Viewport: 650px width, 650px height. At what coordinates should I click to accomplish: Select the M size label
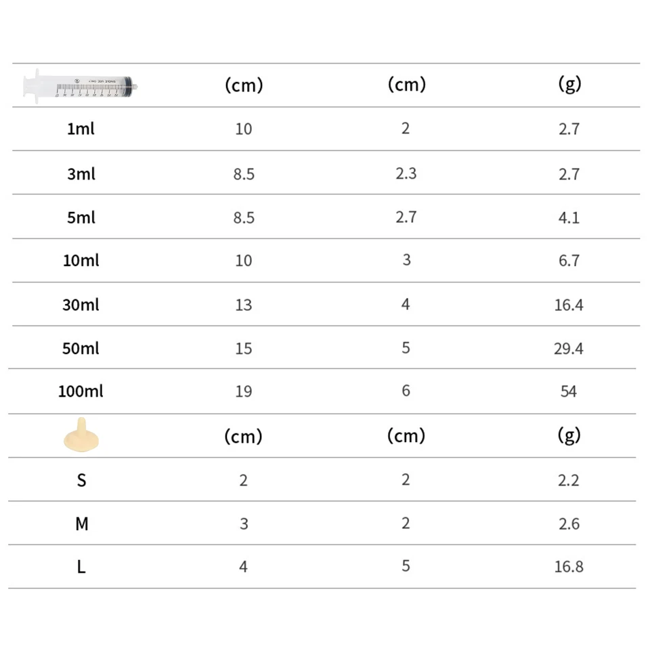[81, 523]
